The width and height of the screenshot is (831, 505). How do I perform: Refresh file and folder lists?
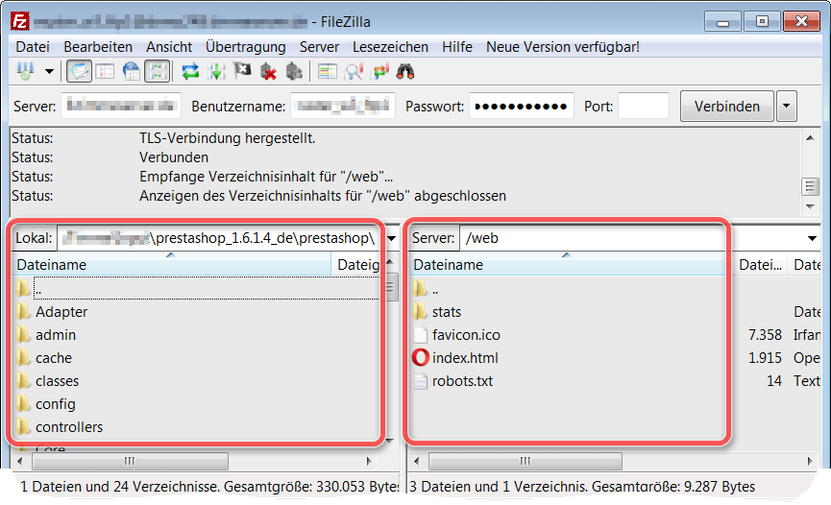[189, 71]
